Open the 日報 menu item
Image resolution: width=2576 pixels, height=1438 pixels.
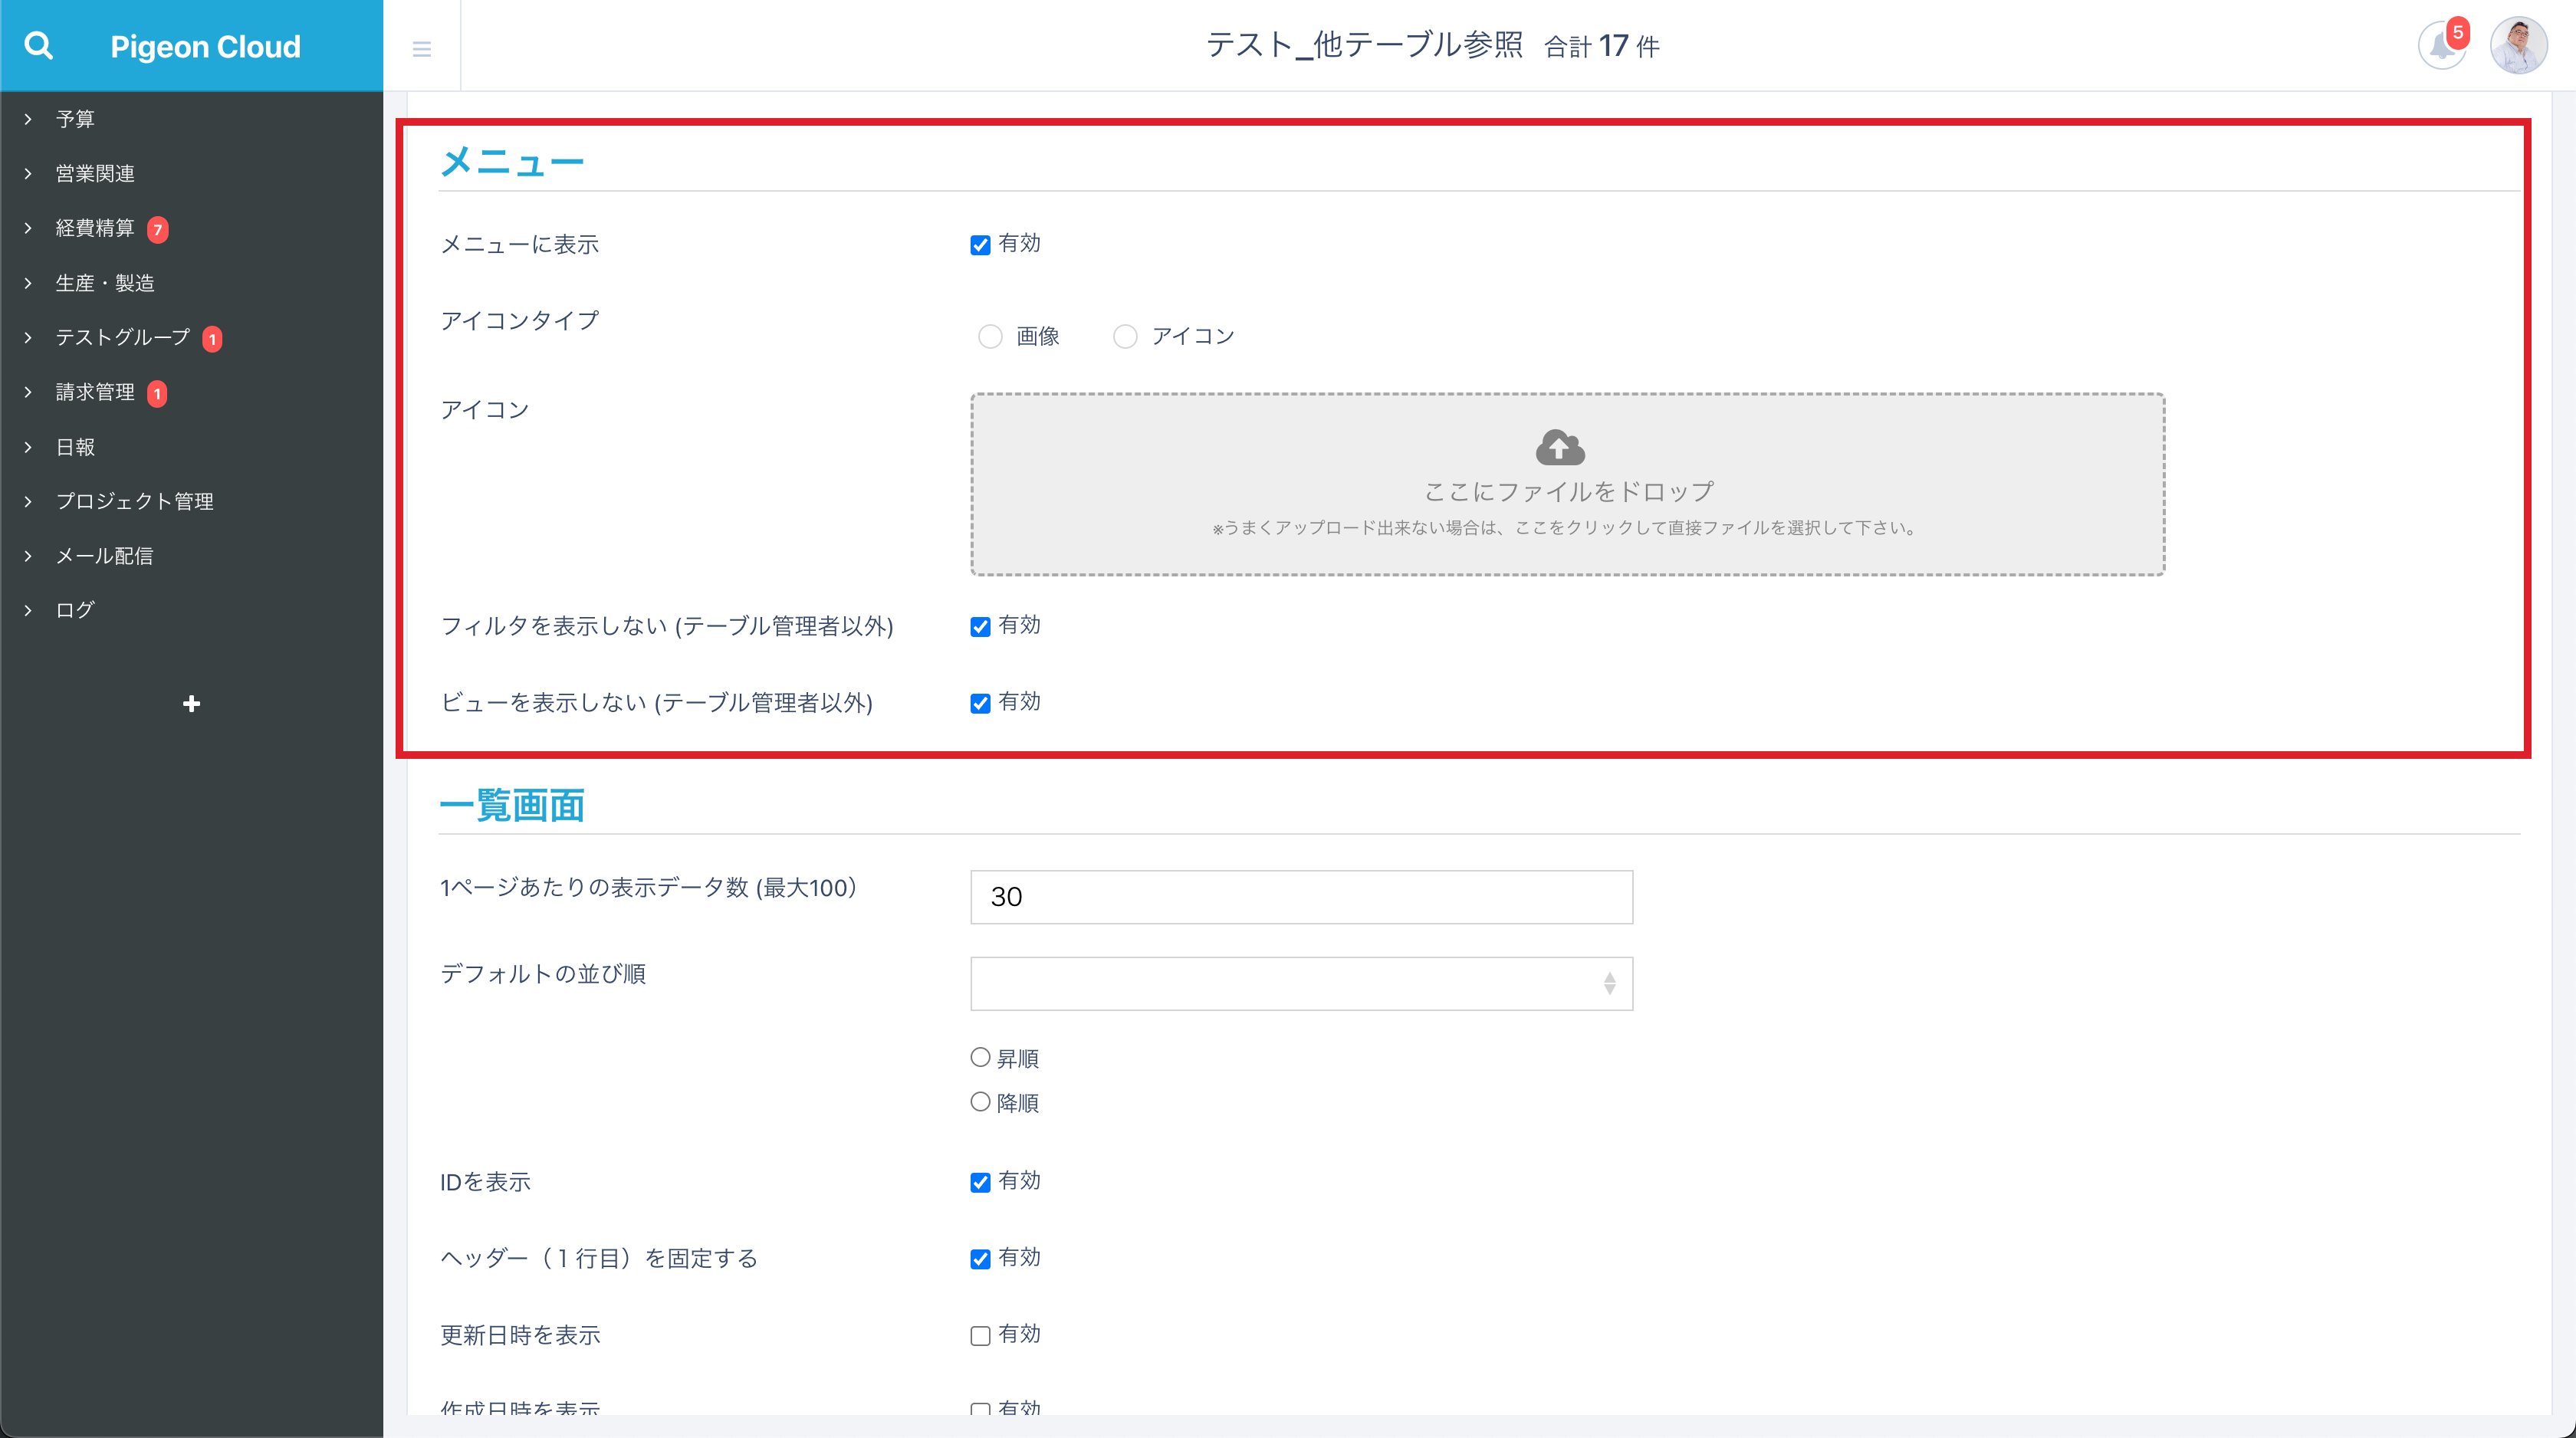click(75, 447)
